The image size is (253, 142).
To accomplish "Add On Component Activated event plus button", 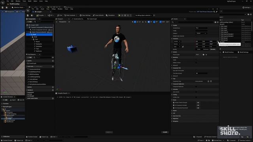I will (198, 105).
